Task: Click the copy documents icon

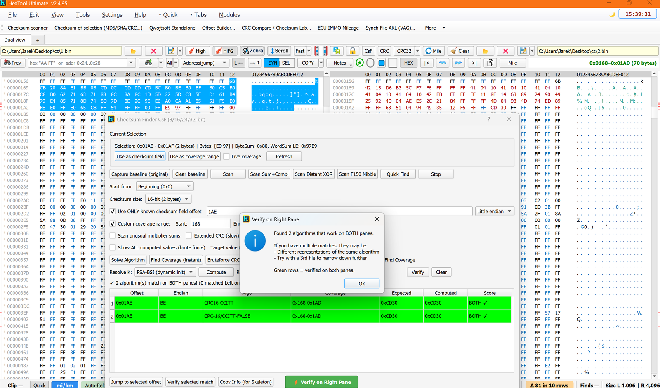Action: coord(490,63)
